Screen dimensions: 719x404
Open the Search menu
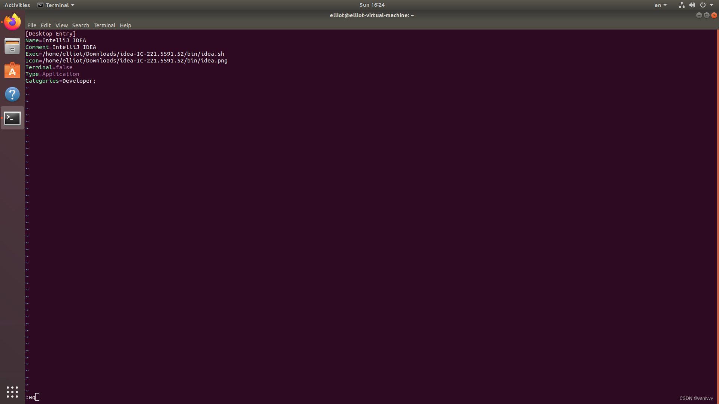click(x=81, y=25)
